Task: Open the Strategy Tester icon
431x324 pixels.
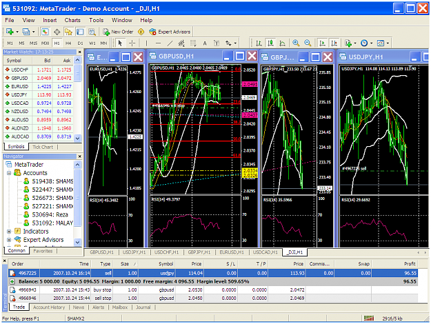Action: 92,32
